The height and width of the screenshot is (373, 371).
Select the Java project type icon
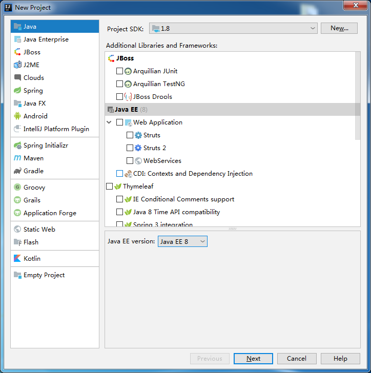coord(17,27)
